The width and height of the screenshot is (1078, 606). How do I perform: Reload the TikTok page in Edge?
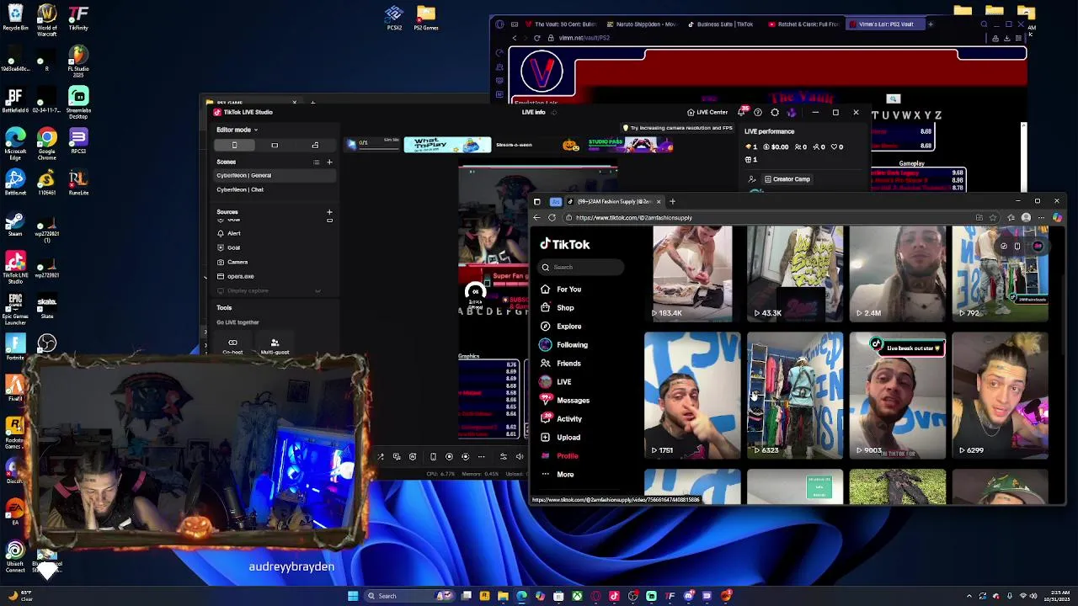(x=552, y=217)
